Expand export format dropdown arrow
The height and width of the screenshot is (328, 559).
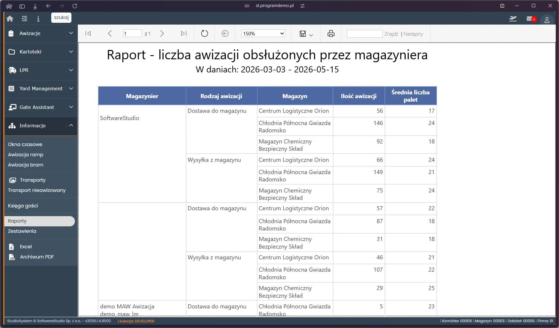(311, 35)
